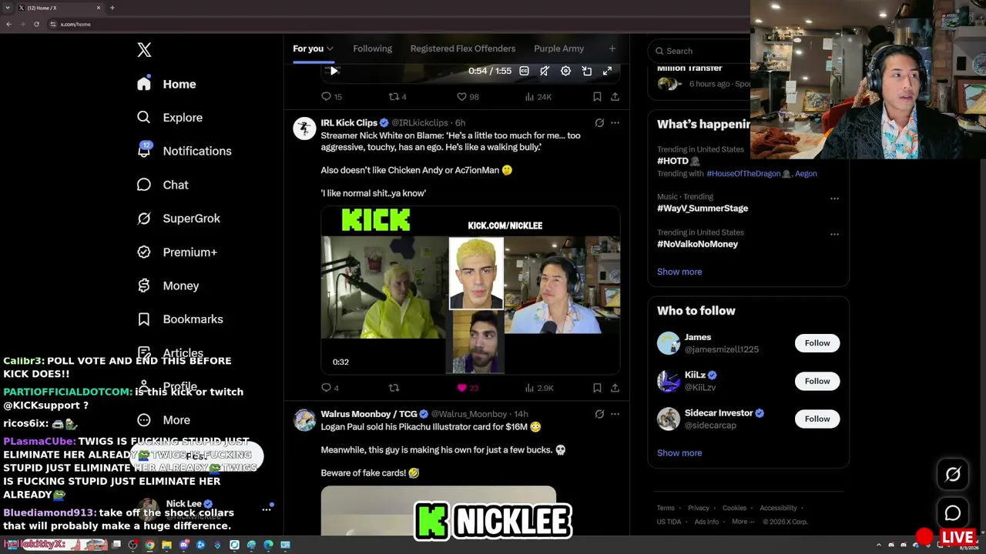Expand the For you tab chevron
The width and height of the screenshot is (986, 554).
tap(330, 49)
